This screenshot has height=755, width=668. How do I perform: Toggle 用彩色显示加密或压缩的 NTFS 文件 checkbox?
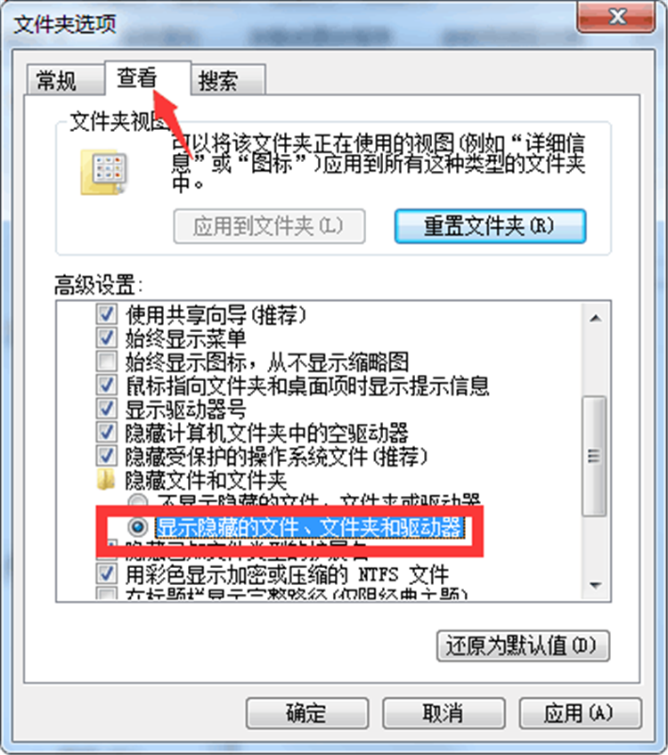[106, 574]
